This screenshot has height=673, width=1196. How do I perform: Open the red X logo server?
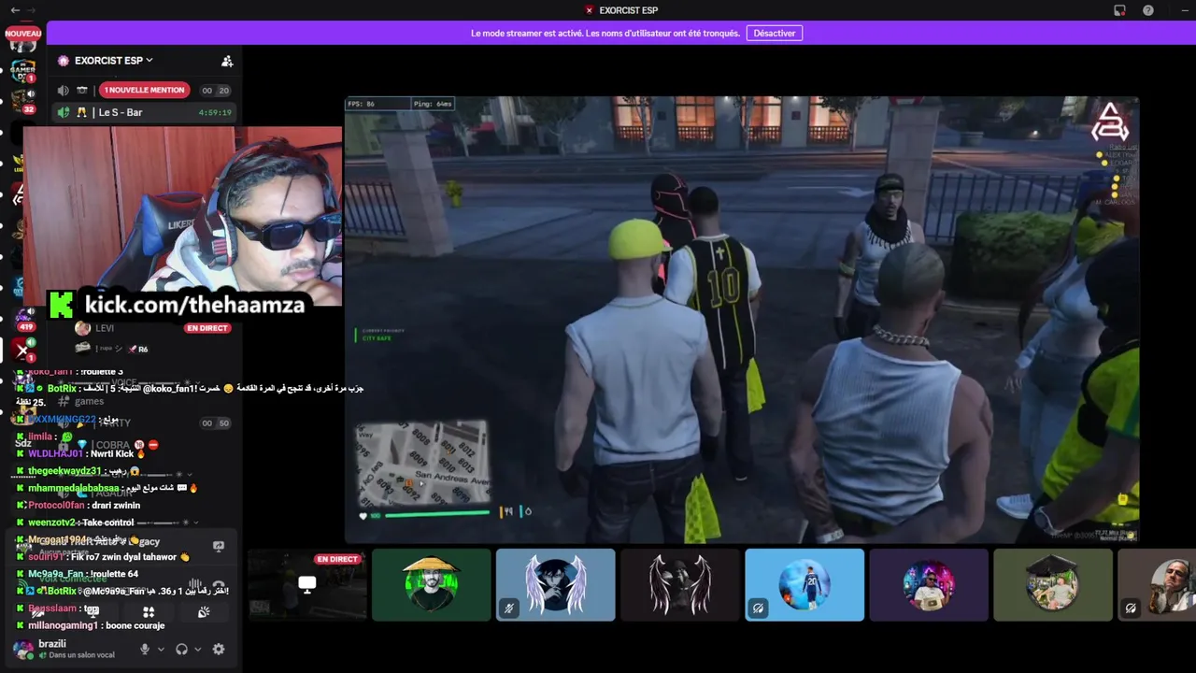click(23, 351)
